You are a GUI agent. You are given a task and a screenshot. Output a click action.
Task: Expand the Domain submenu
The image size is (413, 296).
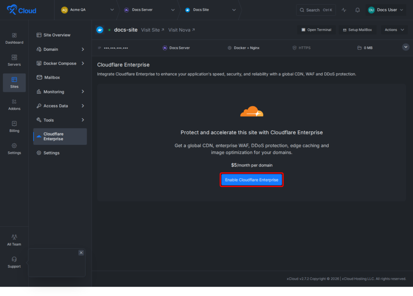[60, 49]
